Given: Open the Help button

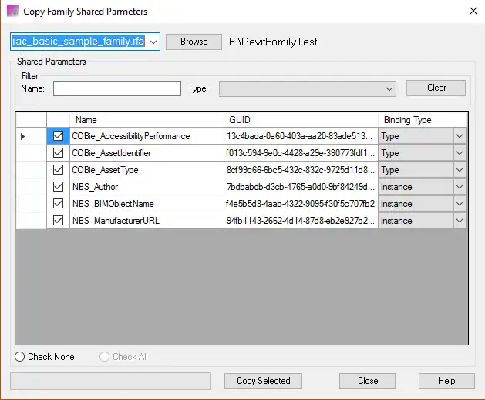Looking at the screenshot, I should (x=446, y=381).
